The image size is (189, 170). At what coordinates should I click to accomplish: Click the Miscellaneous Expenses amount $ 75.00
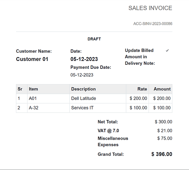(165, 138)
